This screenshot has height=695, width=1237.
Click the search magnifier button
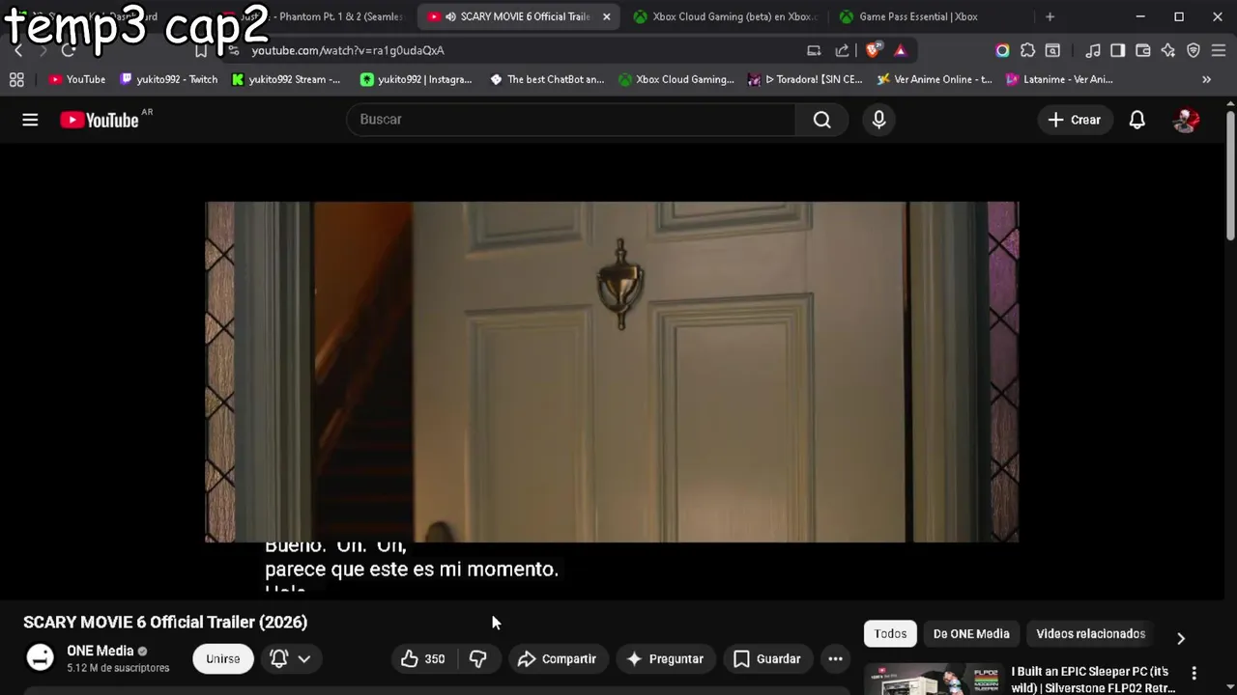pos(821,120)
